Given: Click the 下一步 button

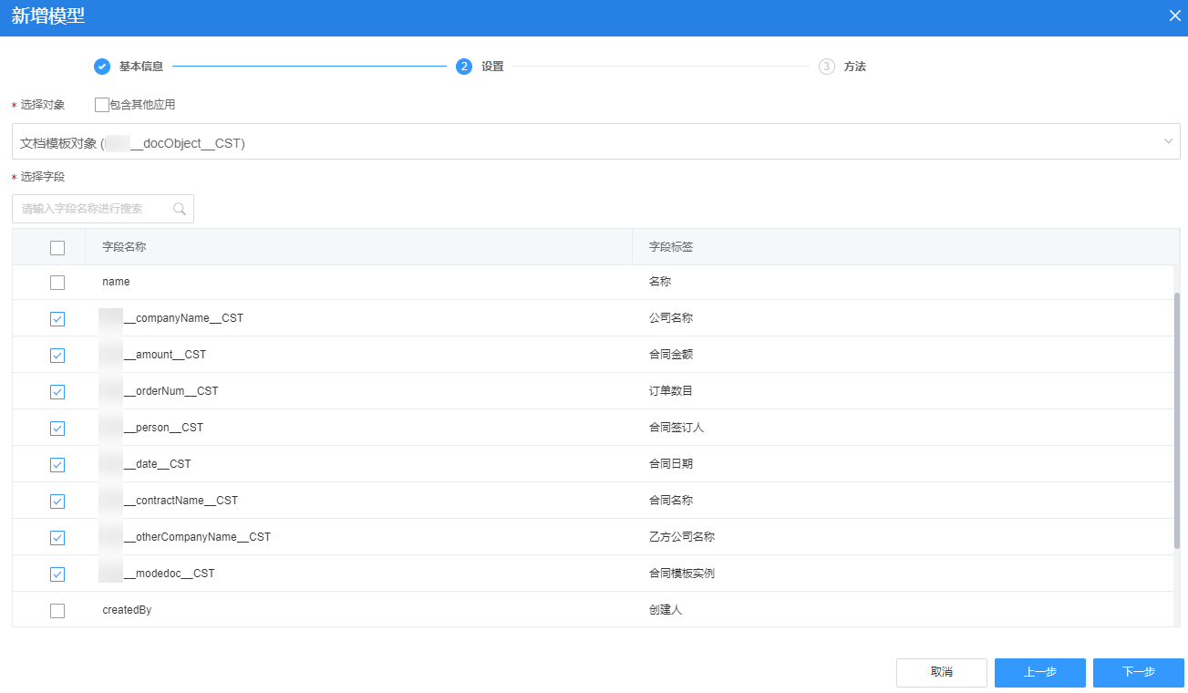Looking at the screenshot, I should [x=1139, y=672].
